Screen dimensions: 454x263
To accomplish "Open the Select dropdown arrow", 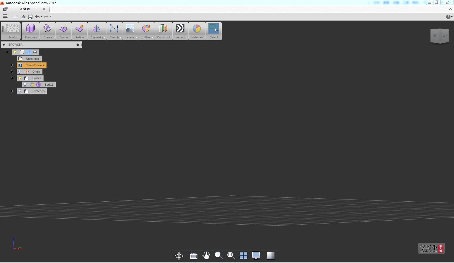I will tap(220, 38).
